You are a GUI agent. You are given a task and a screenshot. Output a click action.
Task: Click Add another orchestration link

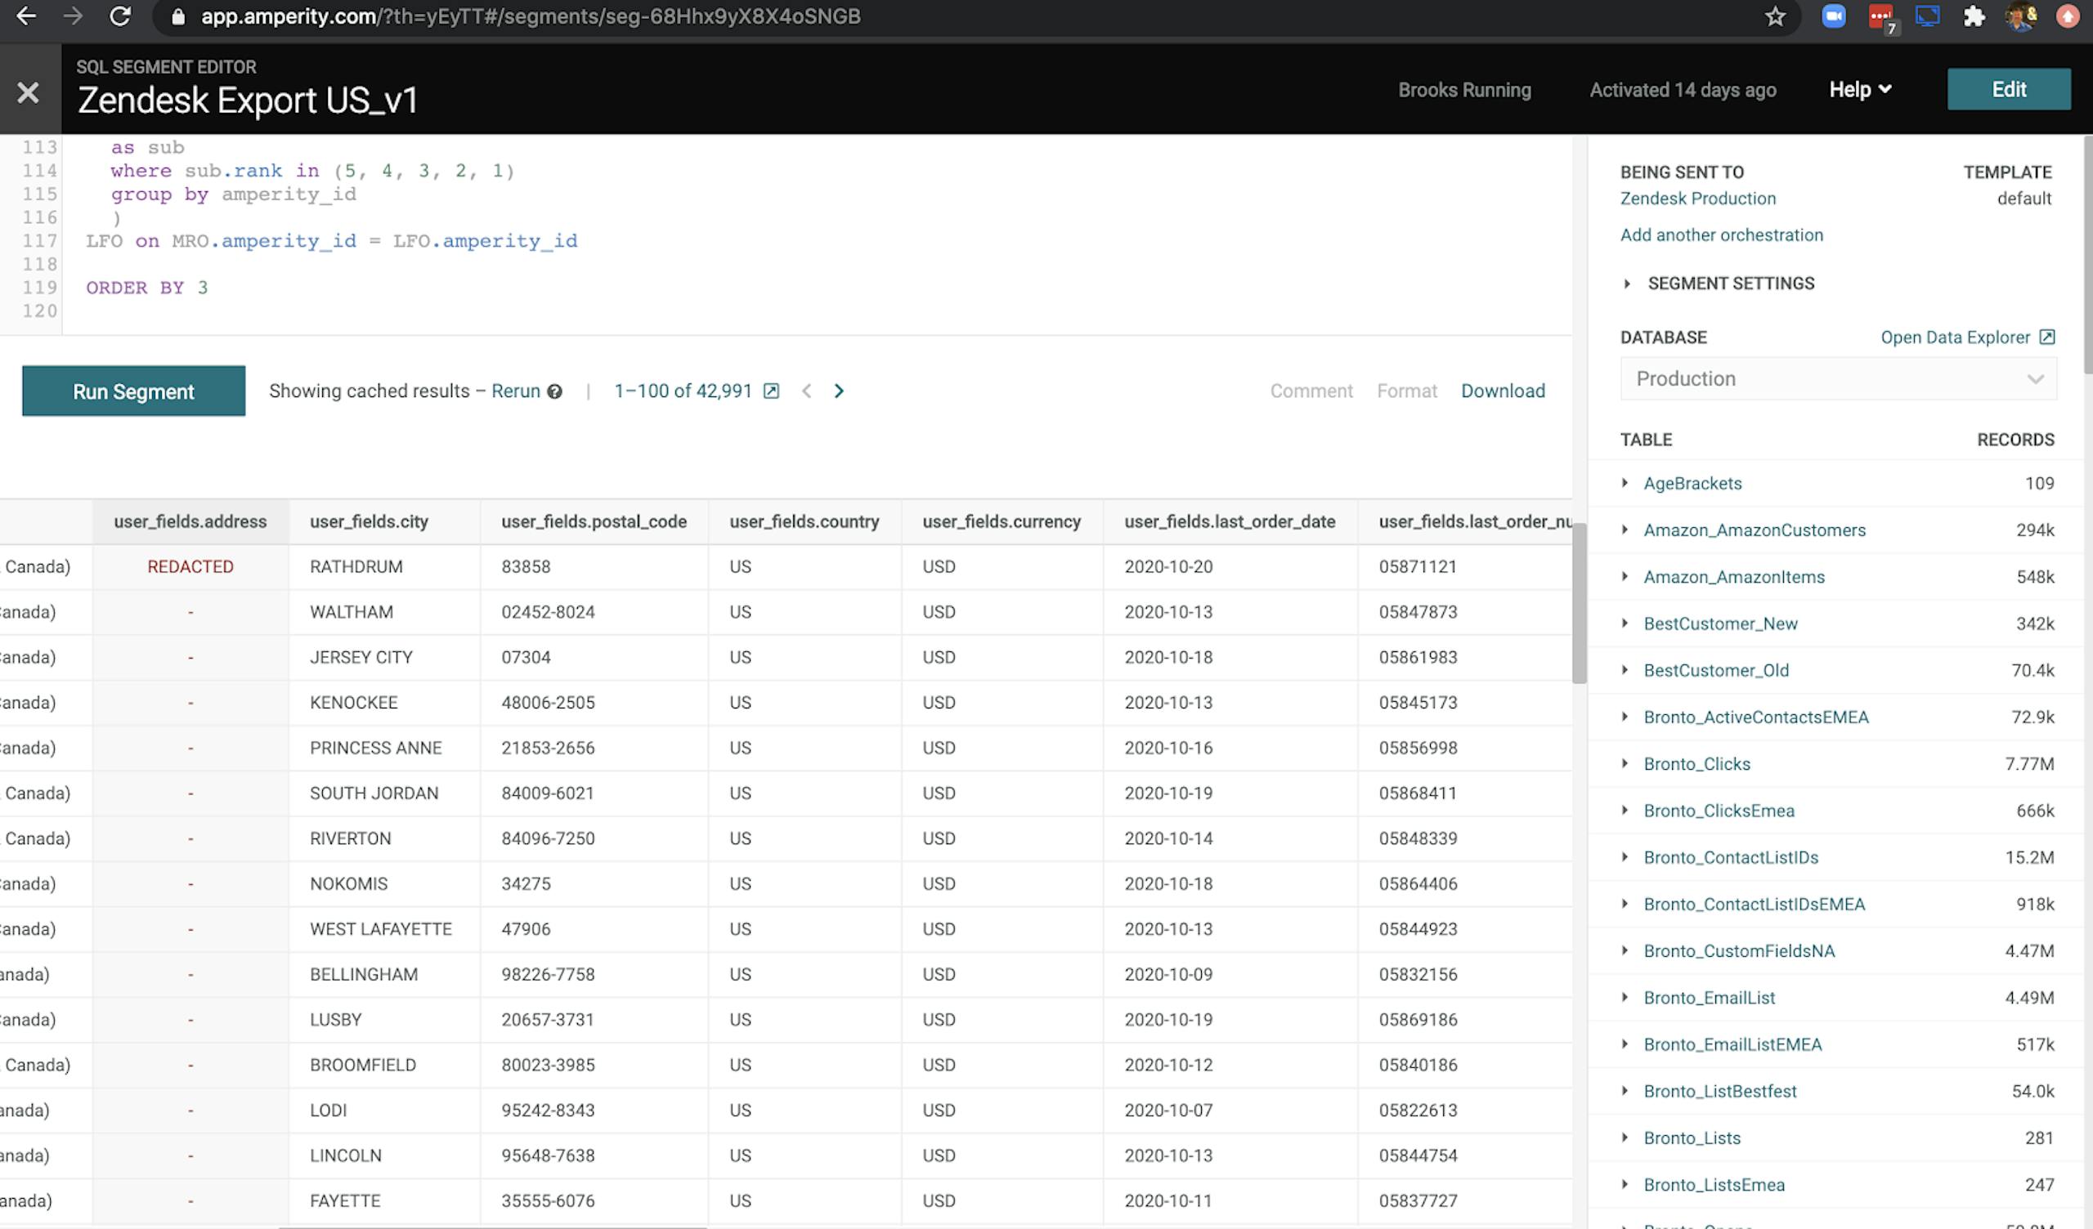coord(1721,235)
